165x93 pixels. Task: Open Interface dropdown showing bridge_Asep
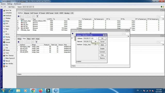point(95,45)
